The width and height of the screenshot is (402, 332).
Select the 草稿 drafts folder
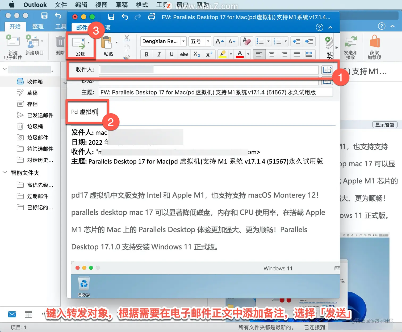30,93
